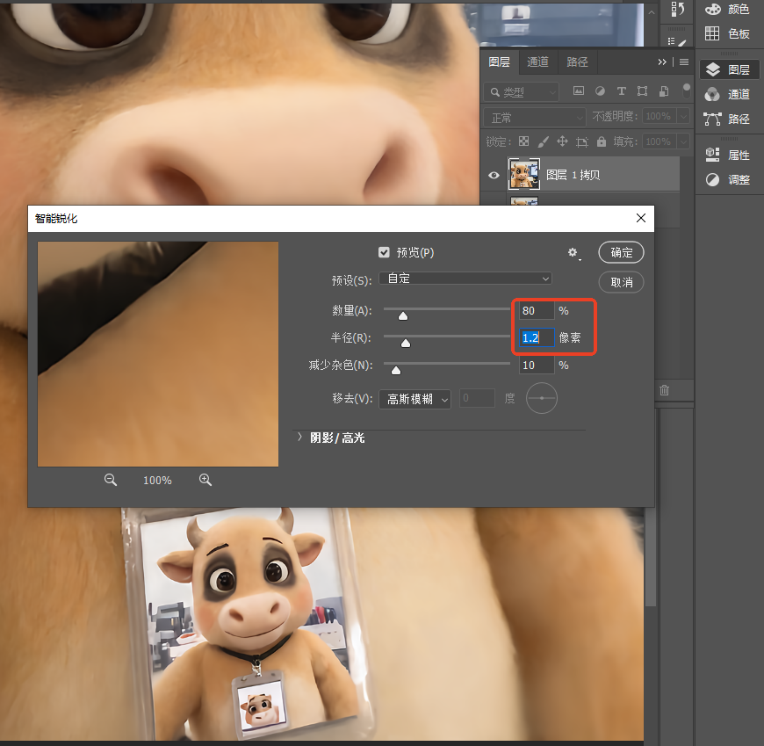Toggle the 预览(P) preview checkbox
764x746 pixels.
[x=384, y=252]
